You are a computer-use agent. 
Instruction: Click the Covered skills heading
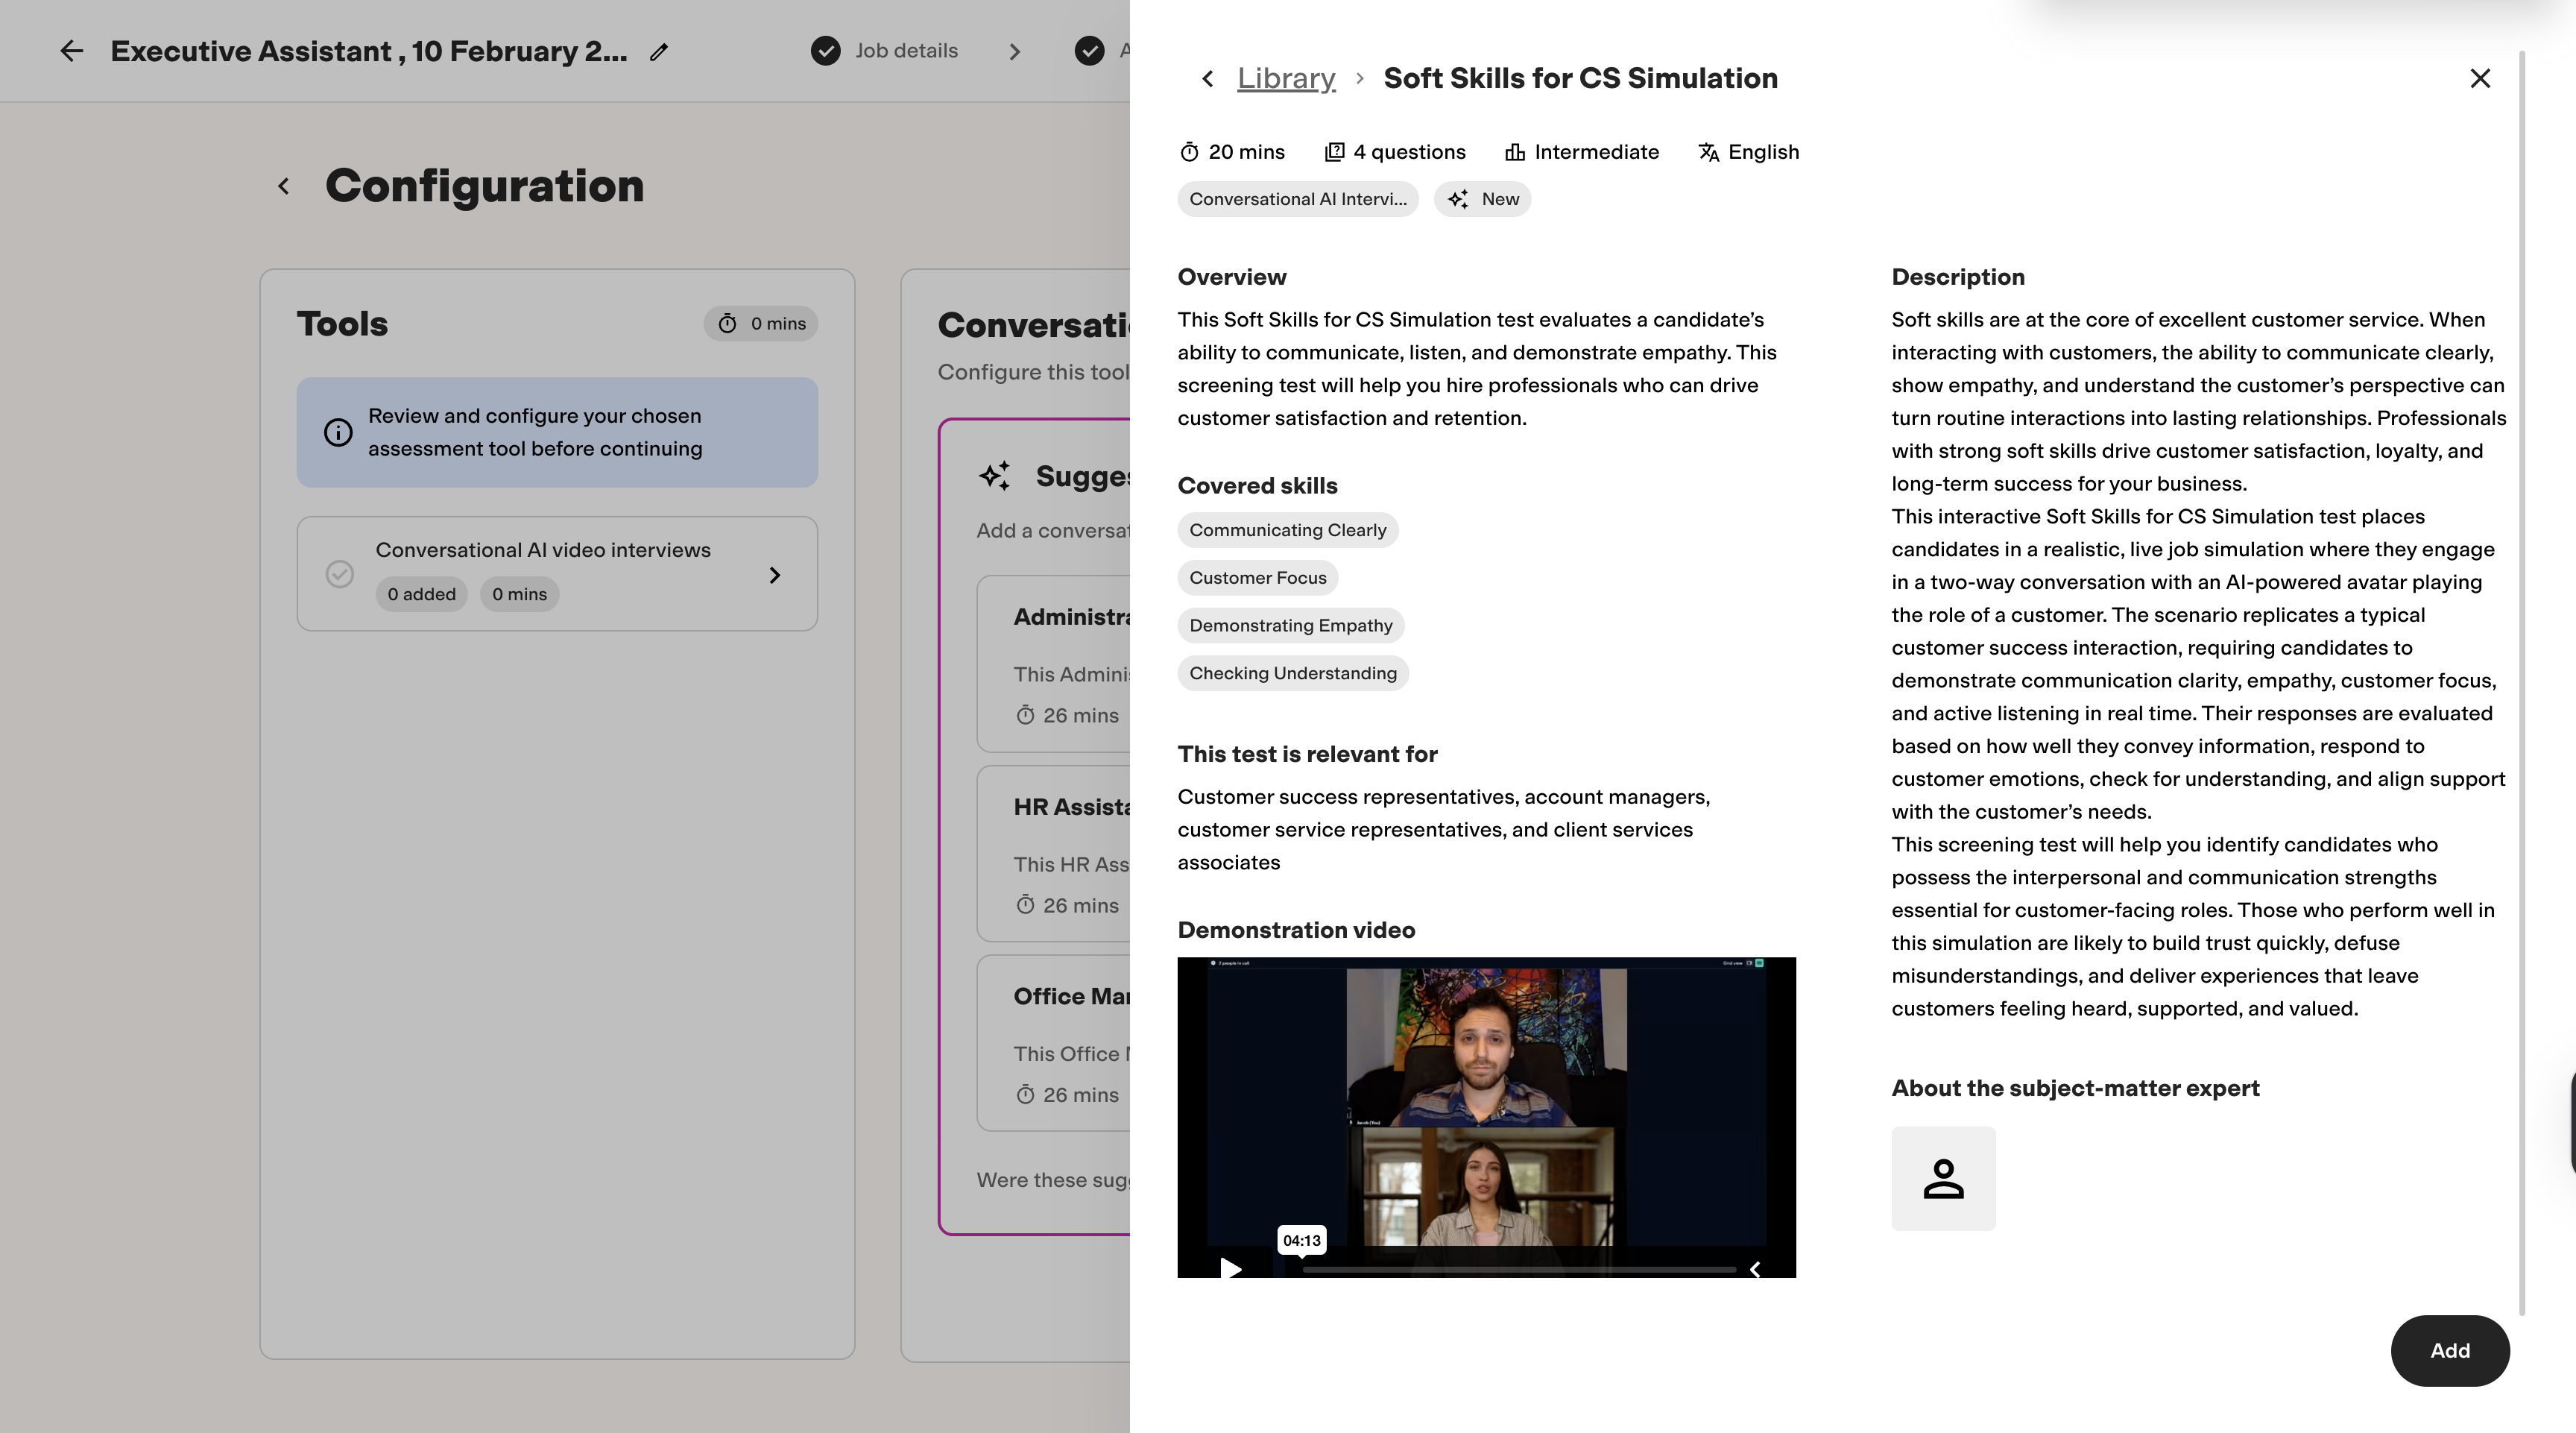click(x=1257, y=486)
